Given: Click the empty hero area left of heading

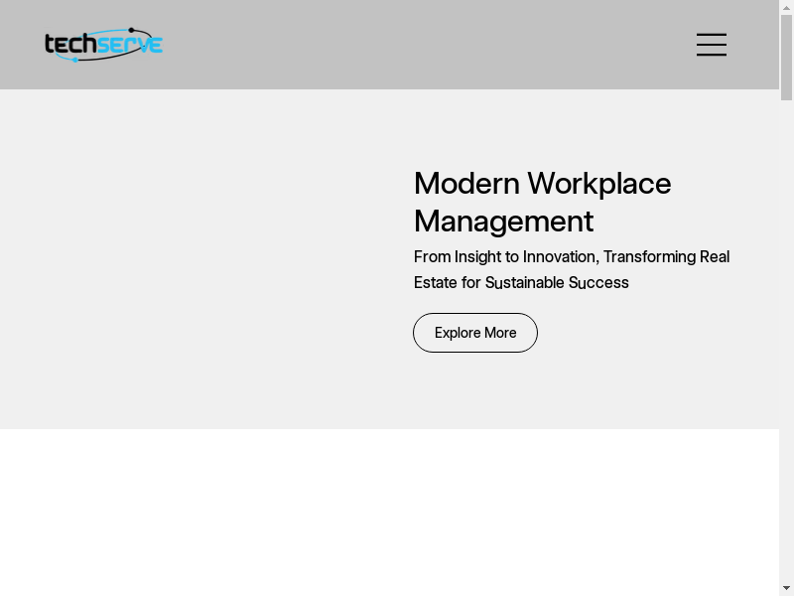Looking at the screenshot, I should [x=198, y=258].
